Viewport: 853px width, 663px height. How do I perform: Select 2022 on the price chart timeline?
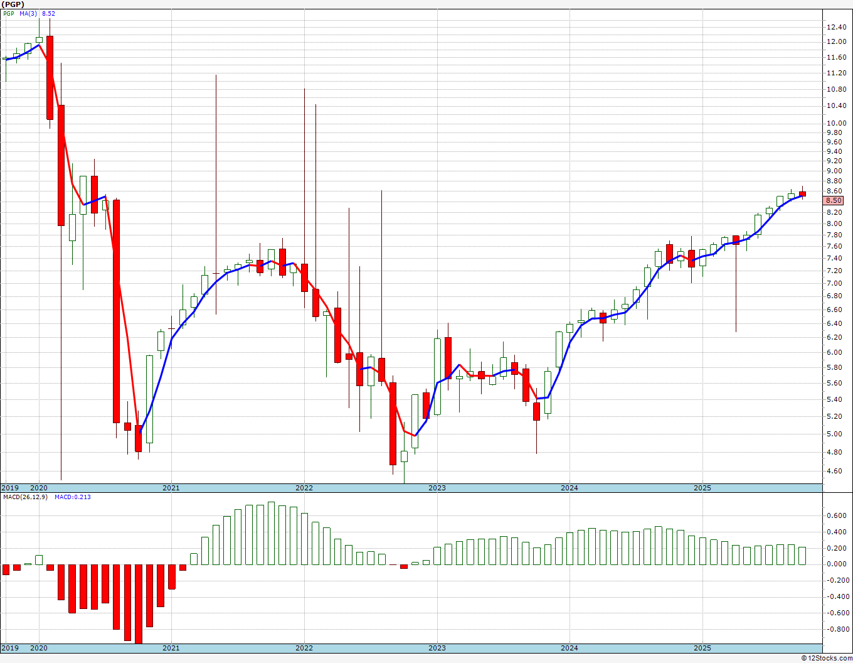click(x=304, y=488)
